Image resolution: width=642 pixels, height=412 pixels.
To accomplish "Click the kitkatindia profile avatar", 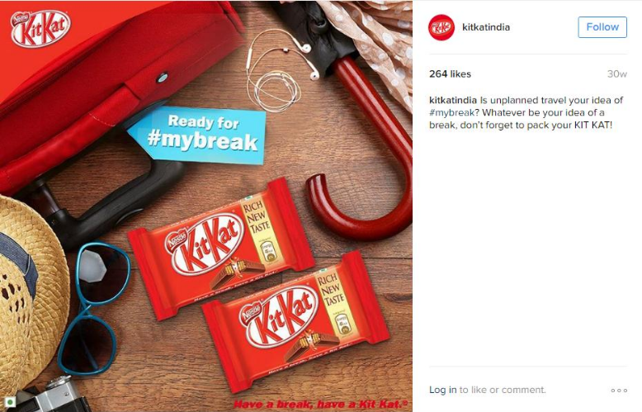I will click(x=441, y=27).
